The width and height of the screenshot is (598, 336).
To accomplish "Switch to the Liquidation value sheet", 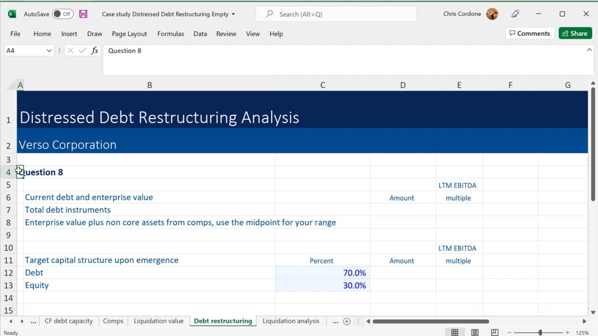I will (158, 321).
